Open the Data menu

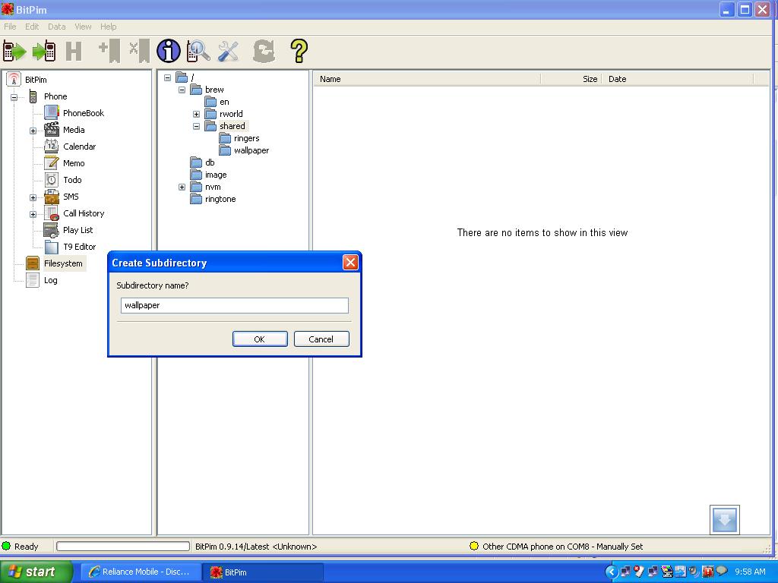click(x=56, y=27)
